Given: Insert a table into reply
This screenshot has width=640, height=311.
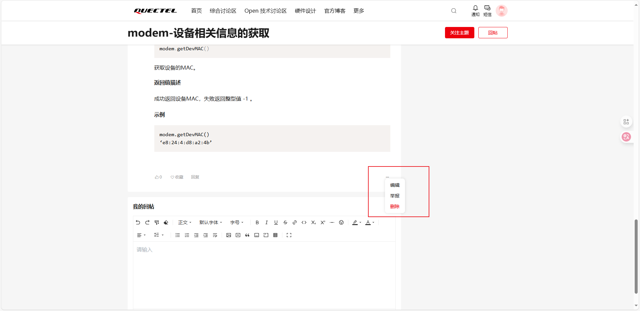Looking at the screenshot, I should [275, 235].
